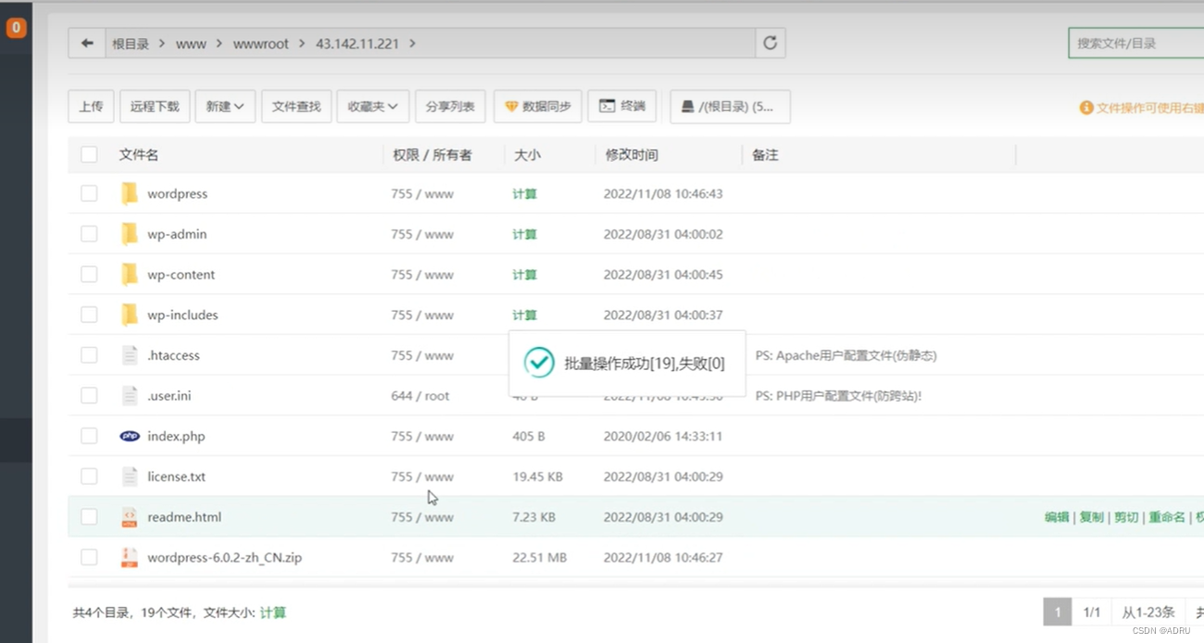Screen dimensions: 1204x643
Task: Tick the select-all checkbox in header
Action: point(89,155)
